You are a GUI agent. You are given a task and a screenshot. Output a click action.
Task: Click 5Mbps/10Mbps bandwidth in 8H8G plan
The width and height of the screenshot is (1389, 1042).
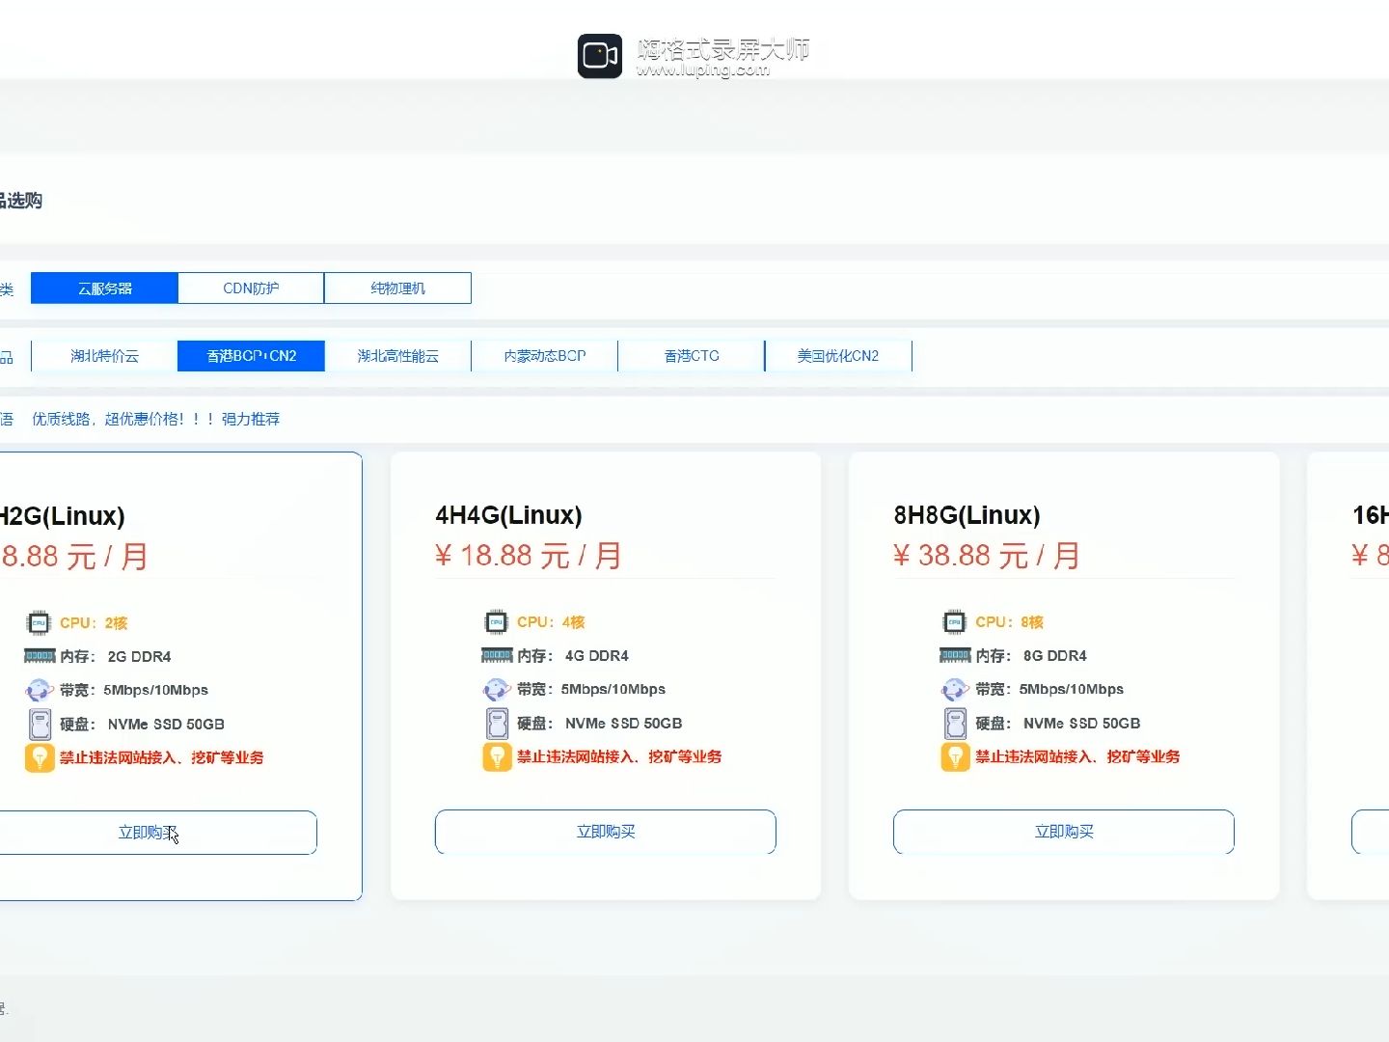[1072, 689]
